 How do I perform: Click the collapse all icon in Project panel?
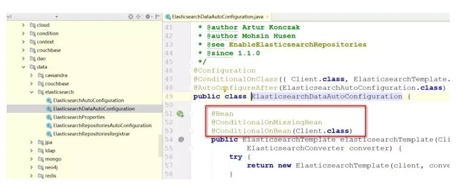[x=139, y=17]
